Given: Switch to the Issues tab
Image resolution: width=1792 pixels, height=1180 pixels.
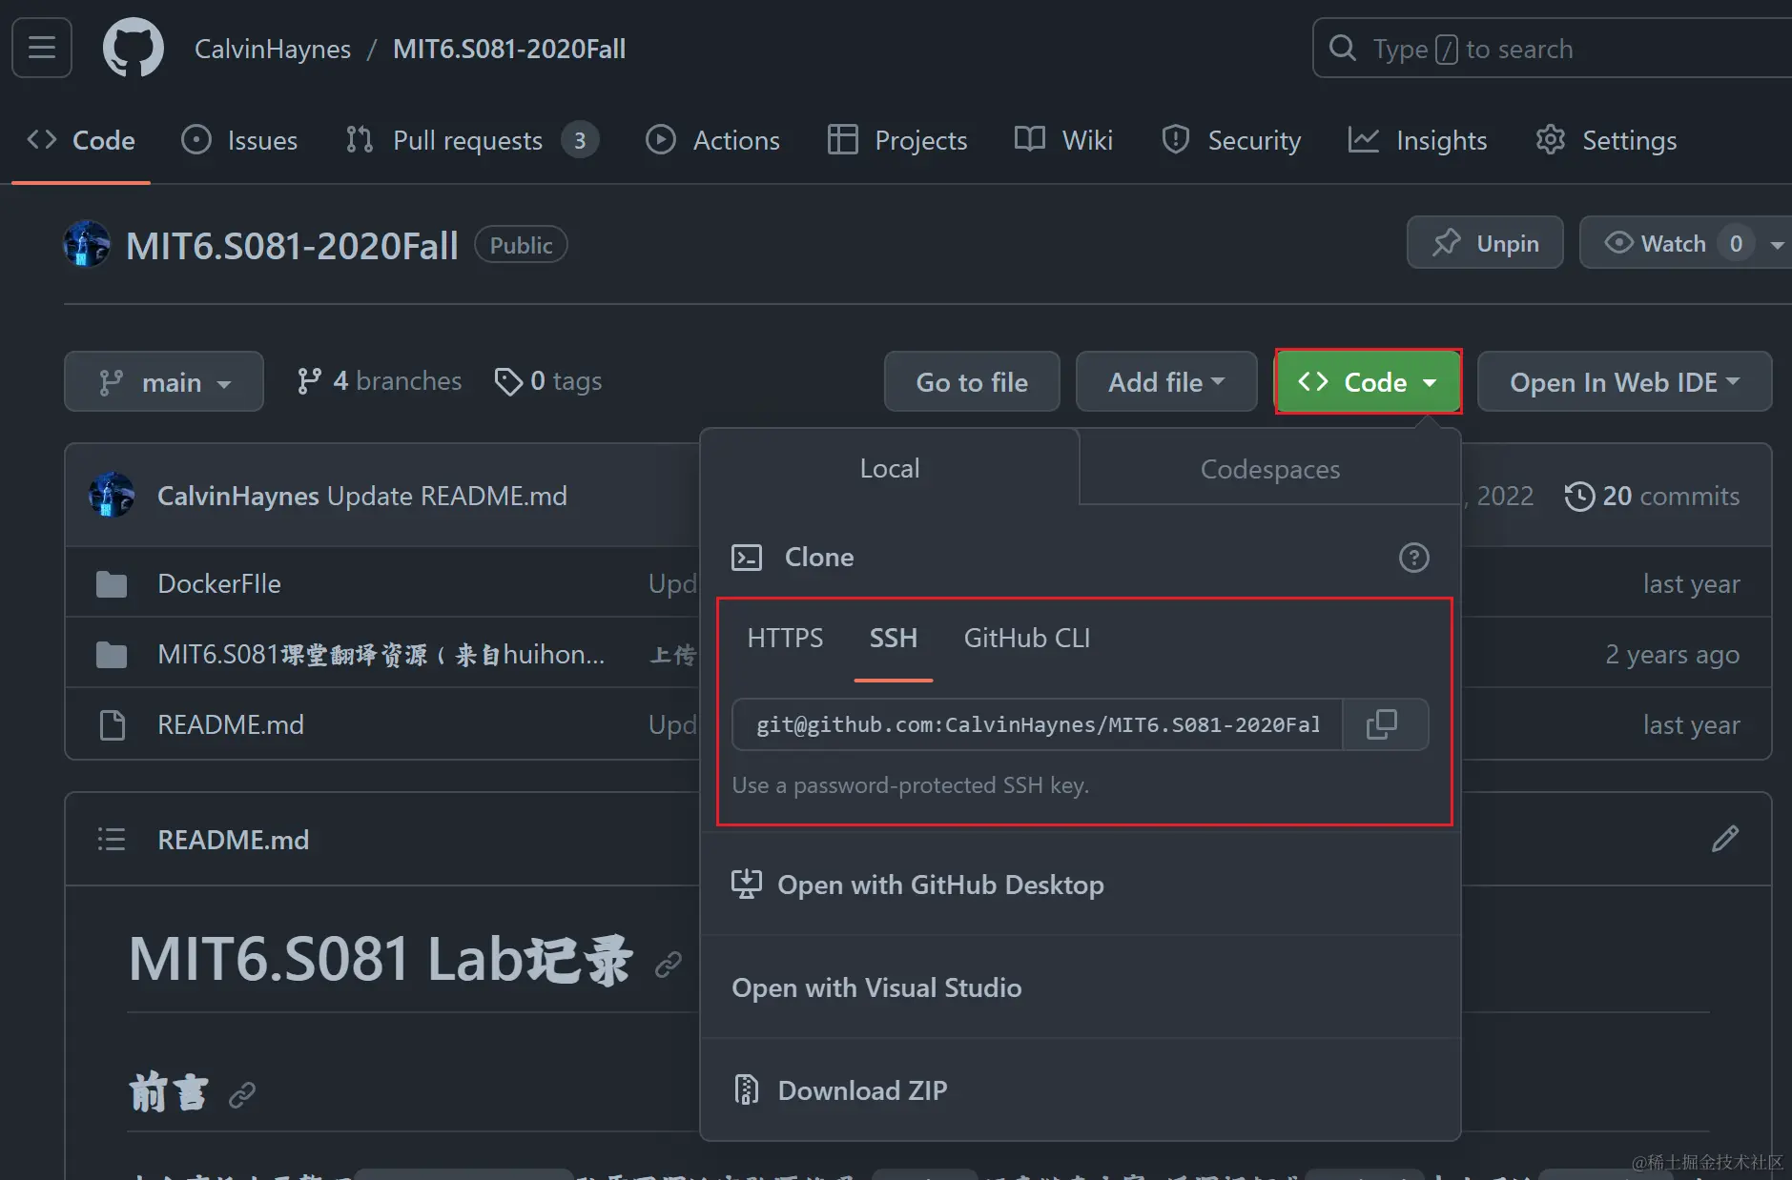Looking at the screenshot, I should tap(239, 140).
